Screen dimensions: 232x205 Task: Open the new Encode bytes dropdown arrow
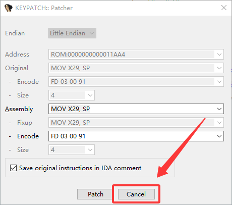[219, 136]
